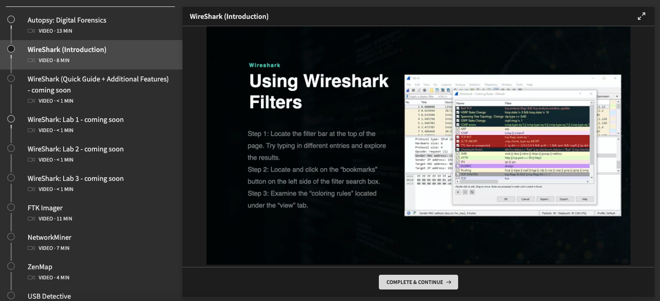Click the completion circle beside WireShark: Lab 2
This screenshot has height=301, width=660.
pyautogui.click(x=11, y=148)
